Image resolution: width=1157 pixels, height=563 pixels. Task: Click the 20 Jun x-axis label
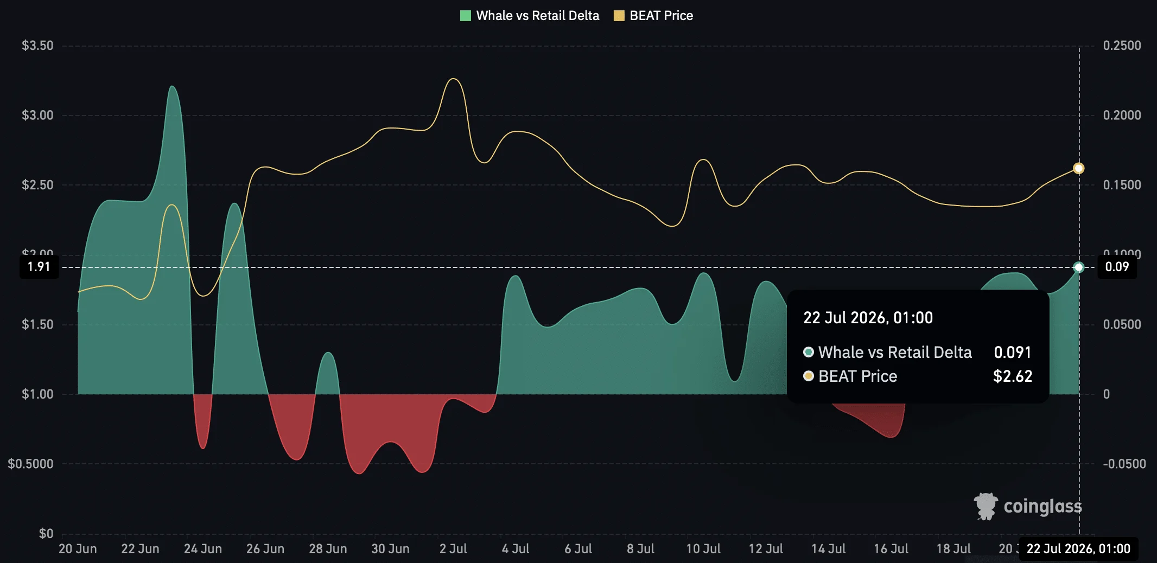[x=78, y=549]
